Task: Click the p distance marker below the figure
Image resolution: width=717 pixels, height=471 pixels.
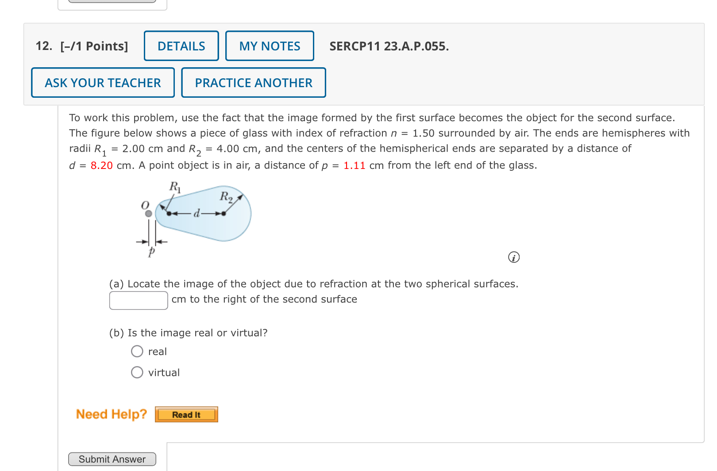Action: click(x=151, y=248)
